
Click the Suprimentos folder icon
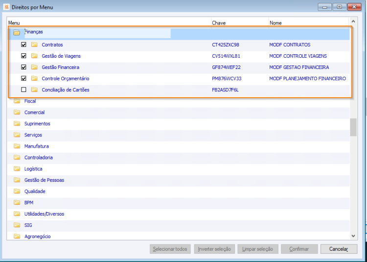(x=17, y=123)
